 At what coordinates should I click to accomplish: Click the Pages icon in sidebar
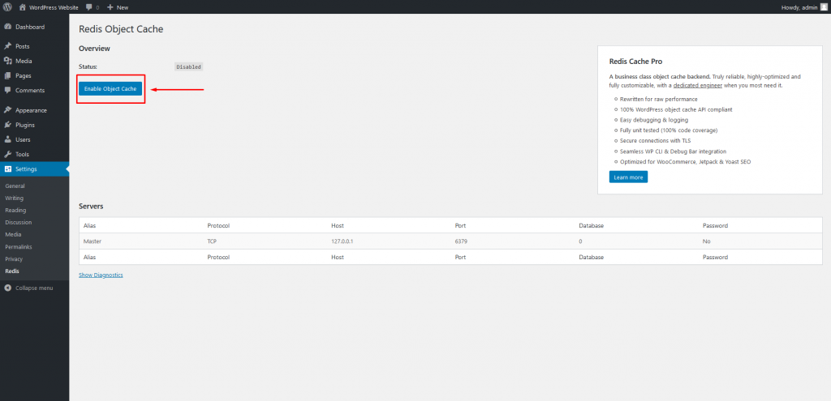pos(7,75)
